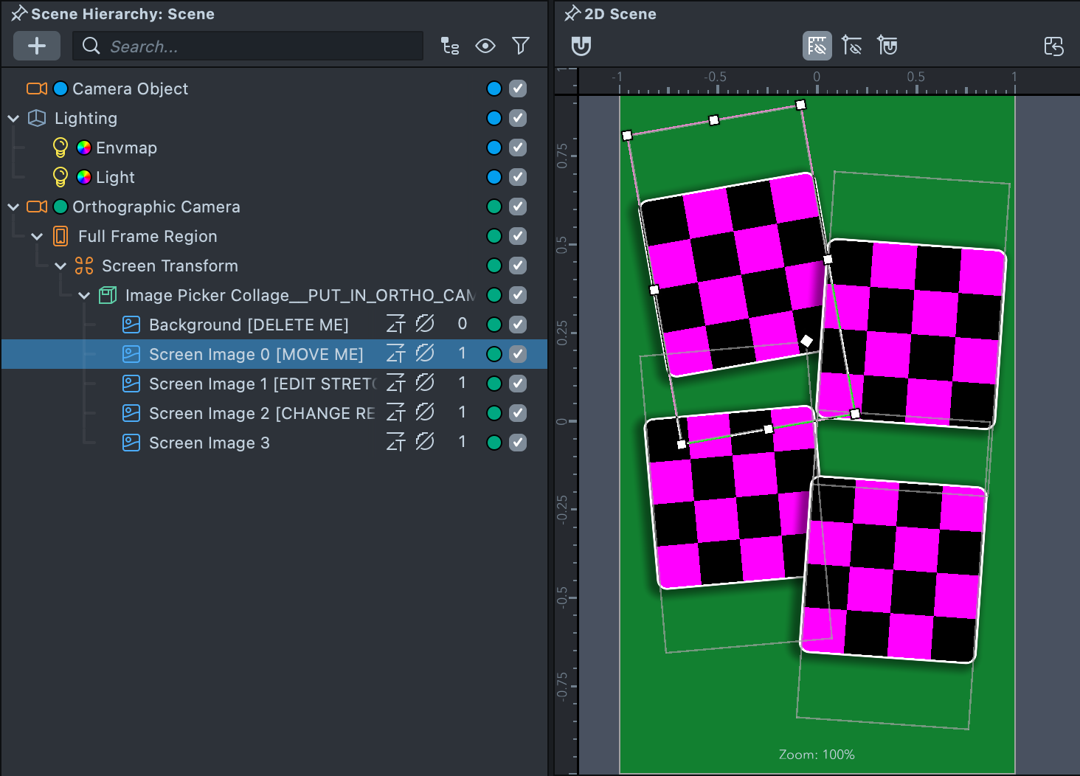
Task: Collapse the Orthographic Camera tree
Action: coord(13,207)
